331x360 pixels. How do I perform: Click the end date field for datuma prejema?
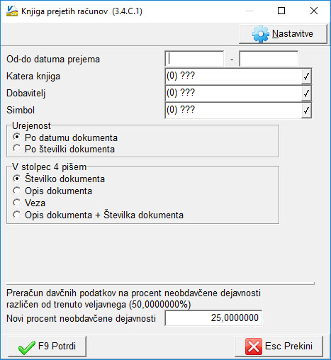click(x=269, y=59)
